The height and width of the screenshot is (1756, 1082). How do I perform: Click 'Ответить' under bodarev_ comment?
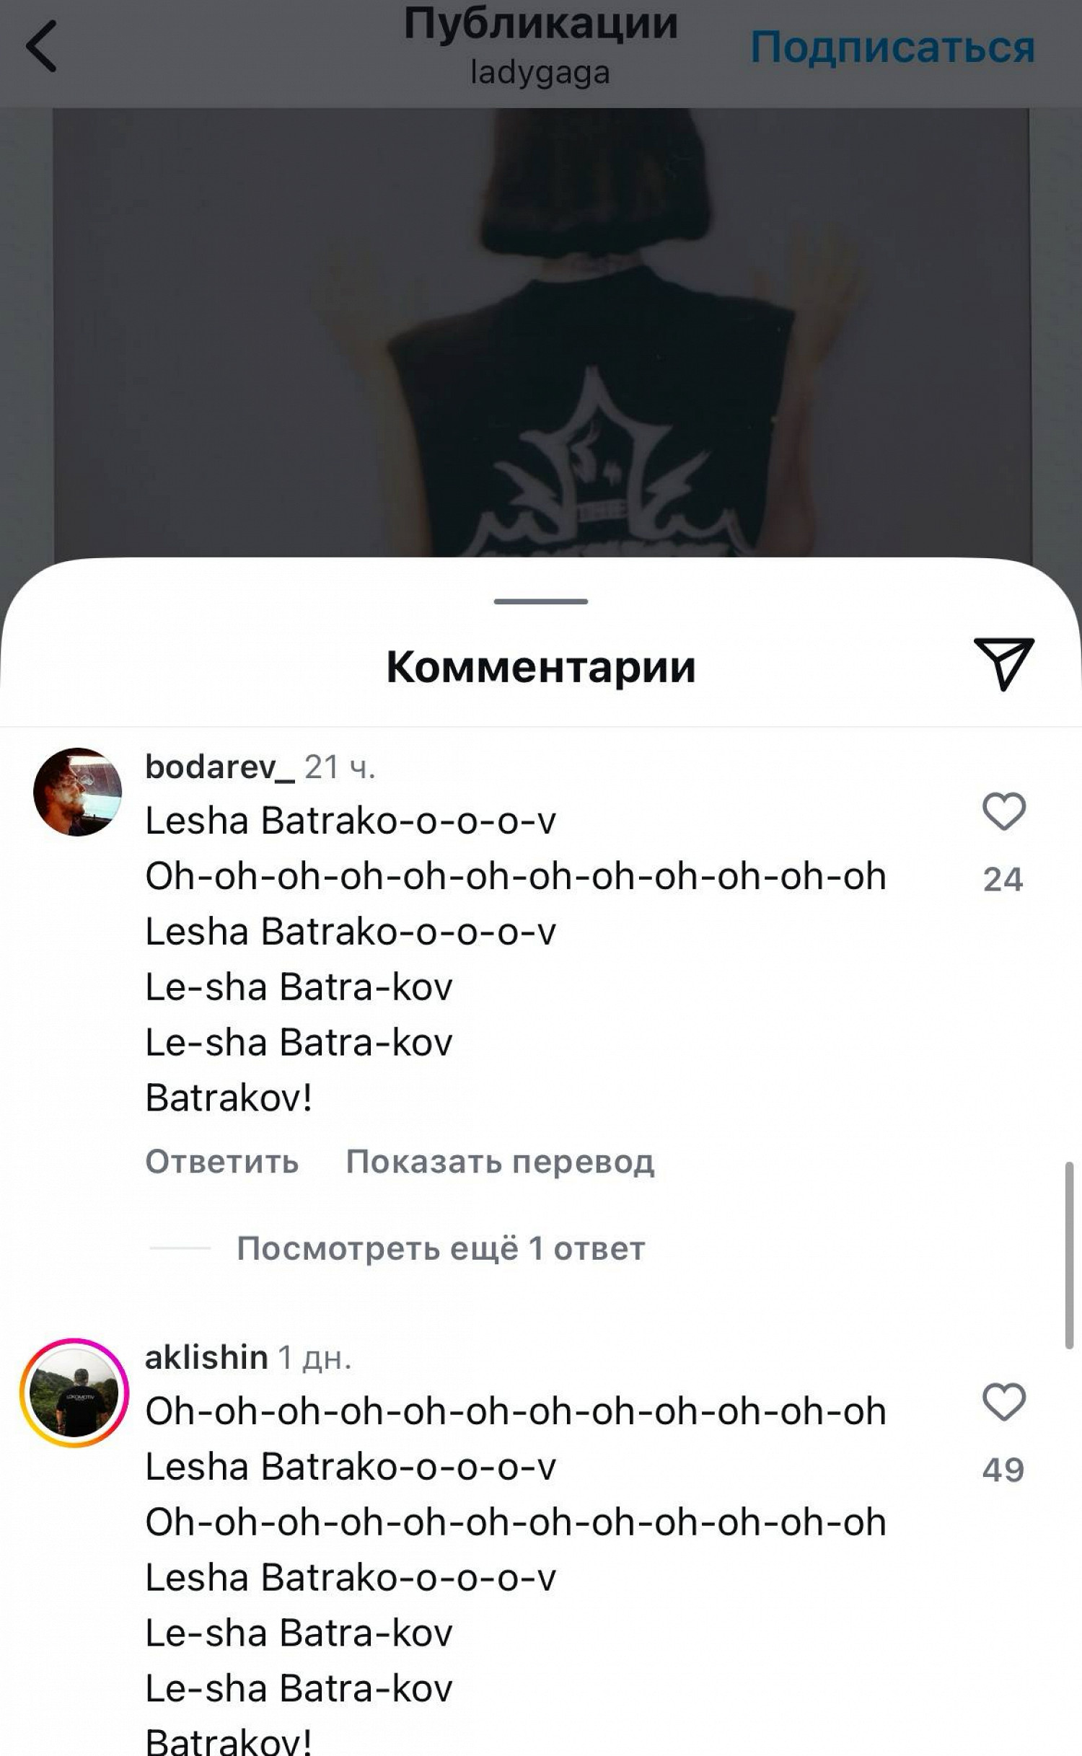[222, 1162]
